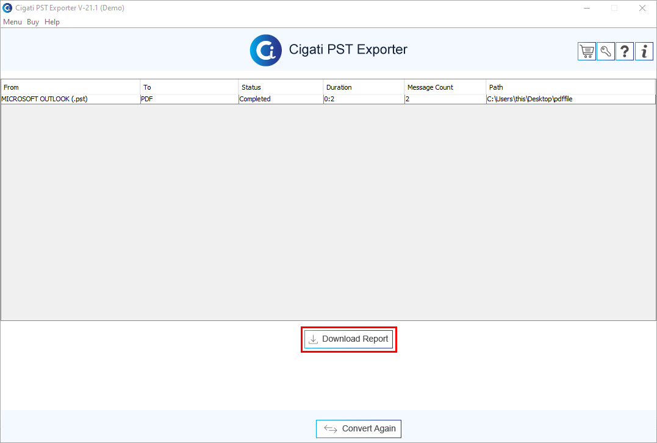657x443 pixels.
Task: Minimize the Cigati PST Exporter window
Action: [587, 8]
